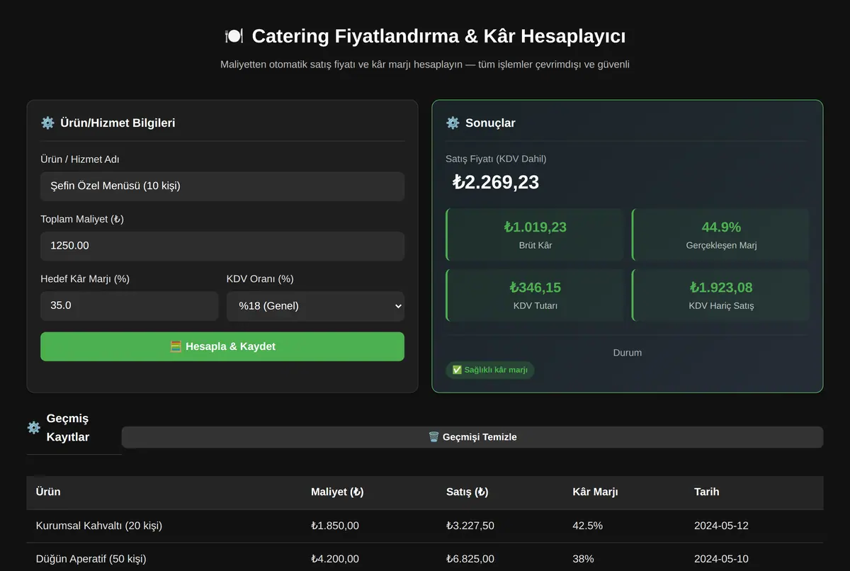
Task: Click the Gerçekleşen Marj card showing 44.9%
Action: click(x=720, y=234)
